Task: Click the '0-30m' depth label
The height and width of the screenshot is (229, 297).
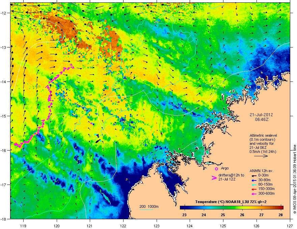Action: [x=263, y=175]
